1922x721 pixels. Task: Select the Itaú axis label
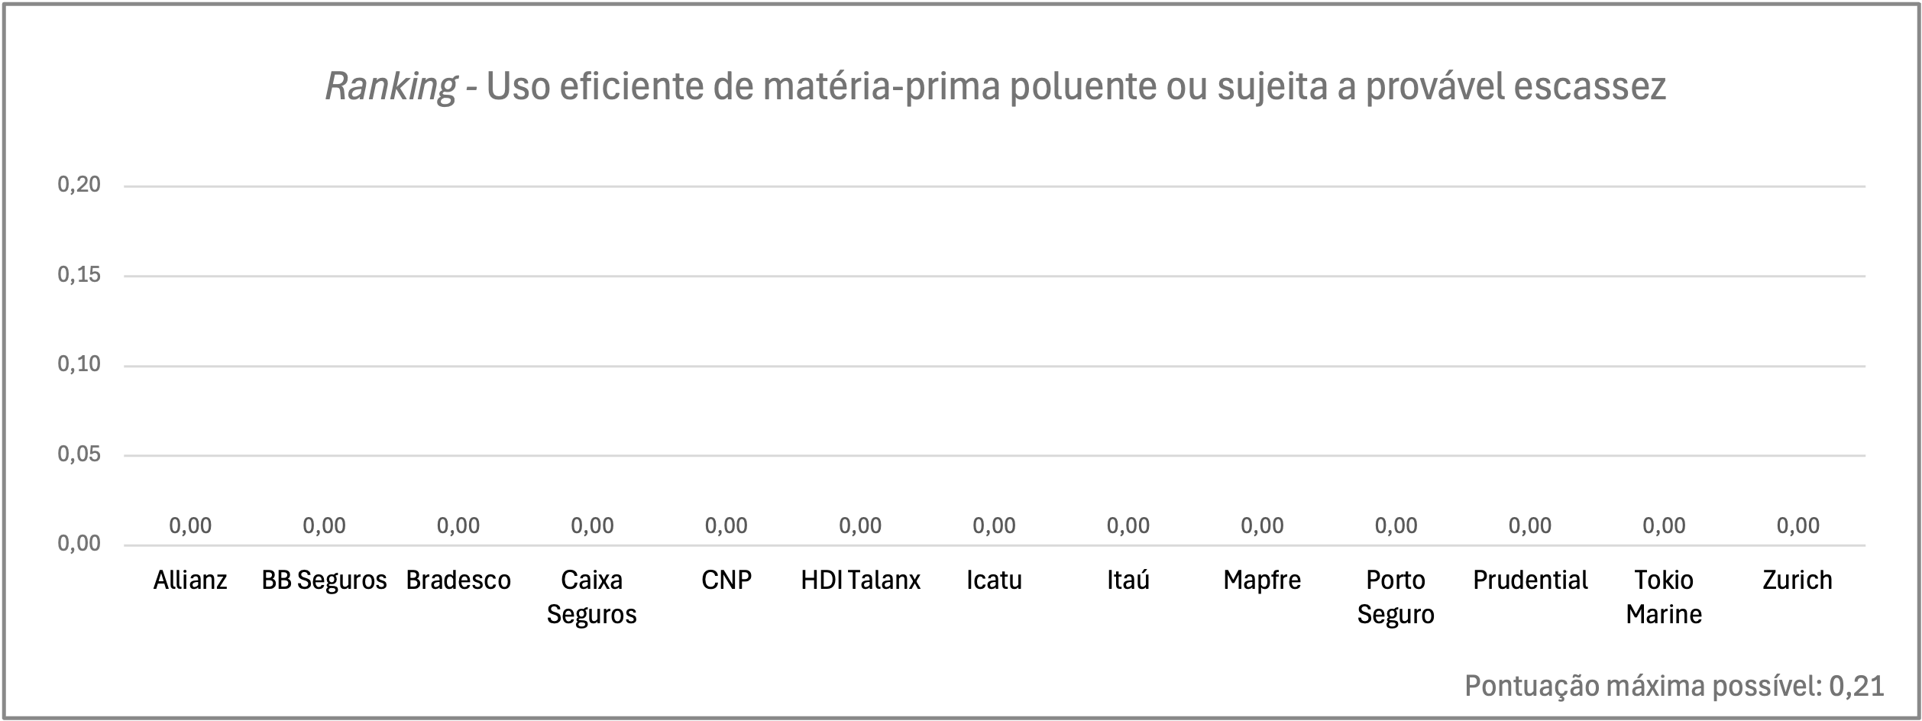coord(1128,580)
